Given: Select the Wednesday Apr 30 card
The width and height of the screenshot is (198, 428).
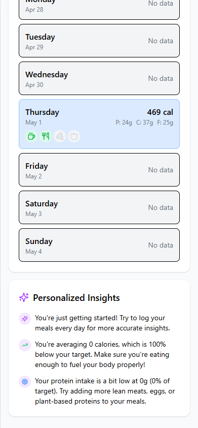Looking at the screenshot, I should [x=99, y=78].
